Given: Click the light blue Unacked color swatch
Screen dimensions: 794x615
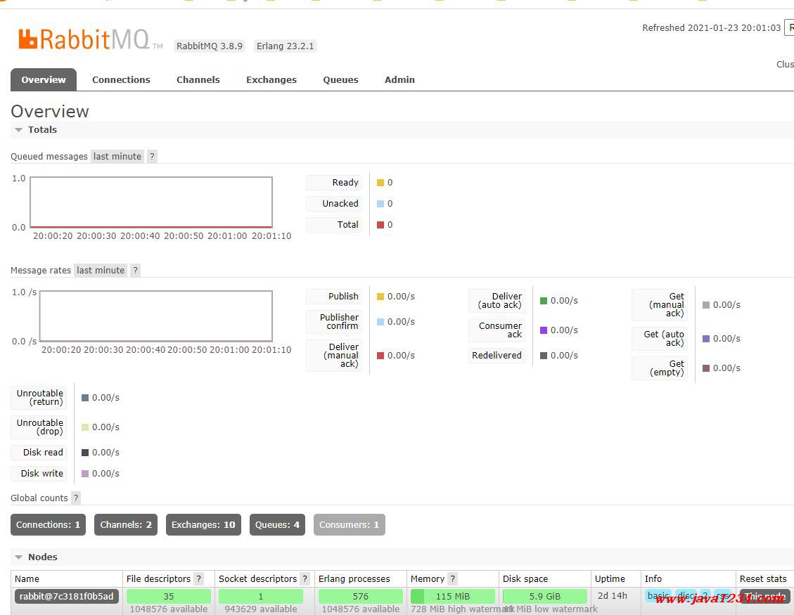Looking at the screenshot, I should [x=380, y=204].
